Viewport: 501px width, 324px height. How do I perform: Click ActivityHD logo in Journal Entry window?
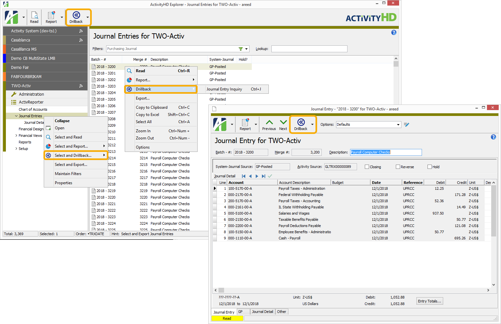click(x=220, y=124)
